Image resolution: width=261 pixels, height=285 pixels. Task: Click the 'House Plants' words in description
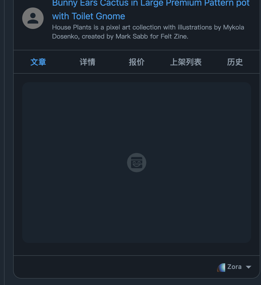point(72,27)
